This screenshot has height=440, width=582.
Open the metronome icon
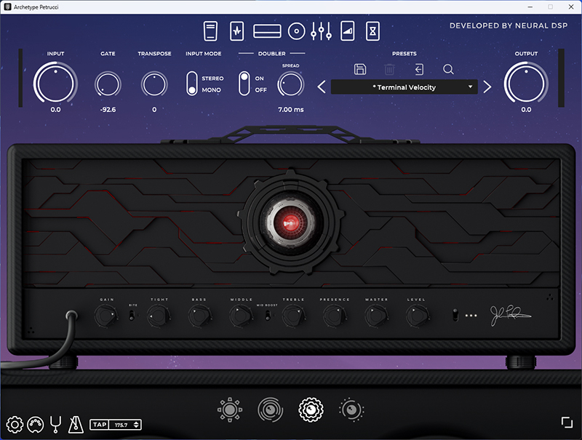[76, 425]
